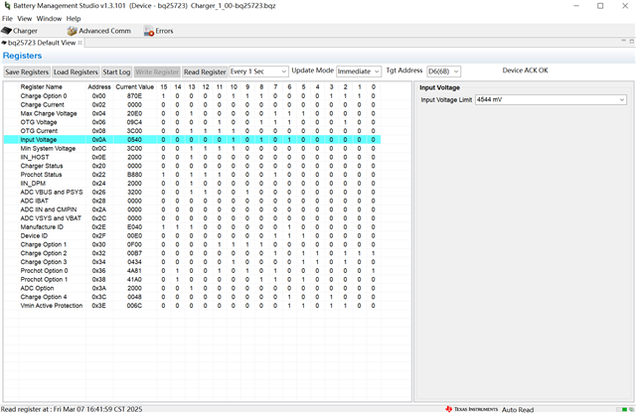The image size is (636, 413).
Task: Select the Prochot Status register row
Action: pyautogui.click(x=192, y=175)
